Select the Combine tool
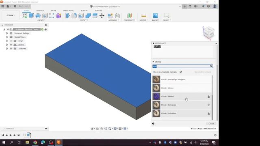 [88, 16]
